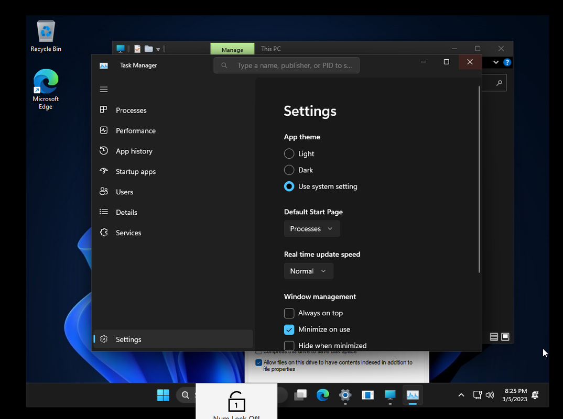Click the taskbar search button
This screenshot has width=563, height=419.
[x=185, y=395]
